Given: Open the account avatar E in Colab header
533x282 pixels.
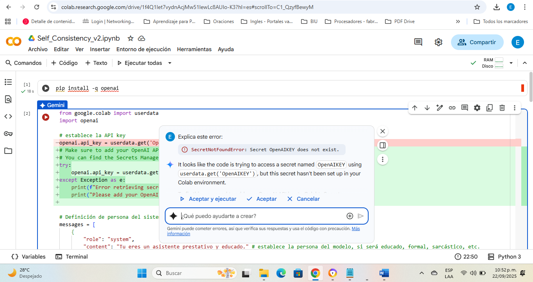Looking at the screenshot, I should coord(518,43).
